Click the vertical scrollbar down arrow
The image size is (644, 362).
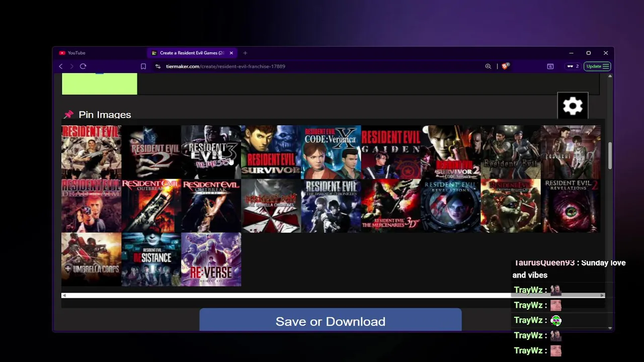[x=610, y=328]
